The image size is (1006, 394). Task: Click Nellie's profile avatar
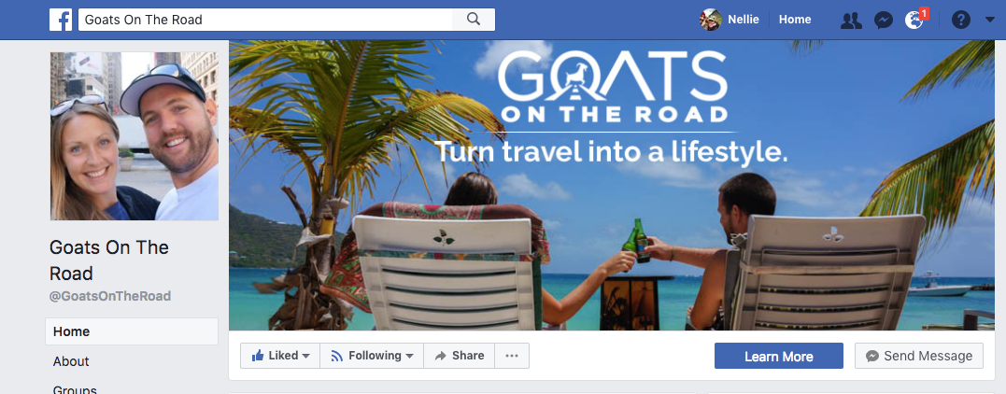(710, 20)
